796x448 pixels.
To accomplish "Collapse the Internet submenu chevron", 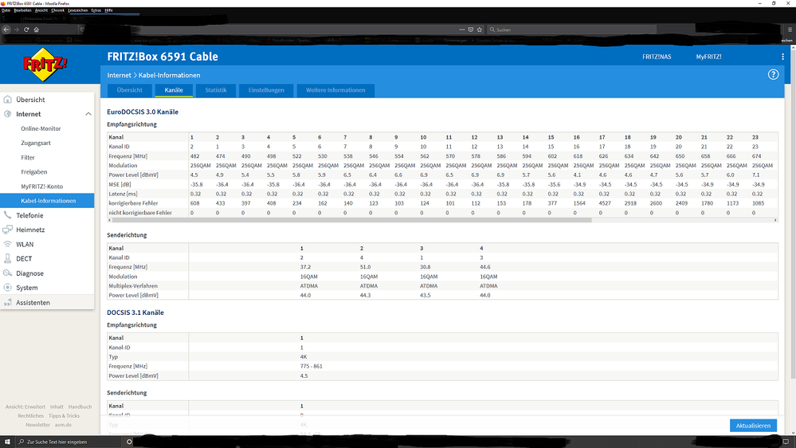I will pyautogui.click(x=88, y=114).
